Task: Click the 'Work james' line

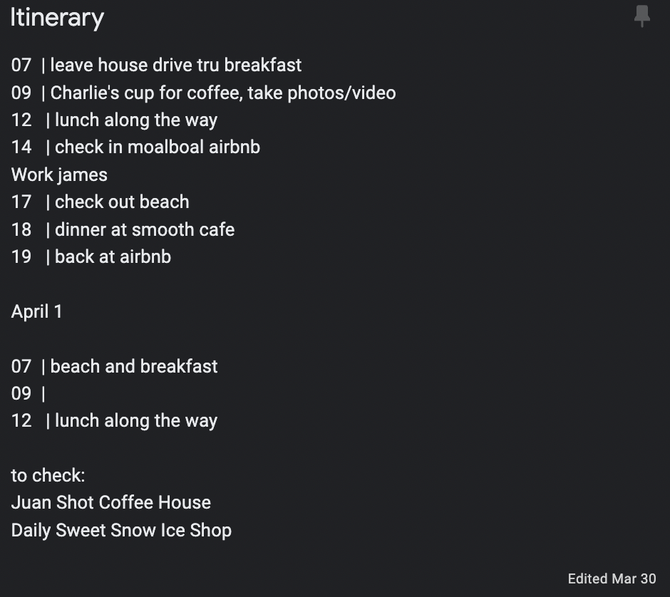Action: coord(59,175)
